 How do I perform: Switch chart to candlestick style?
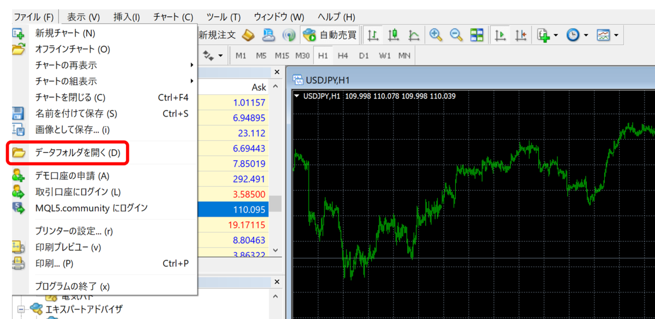click(x=394, y=35)
